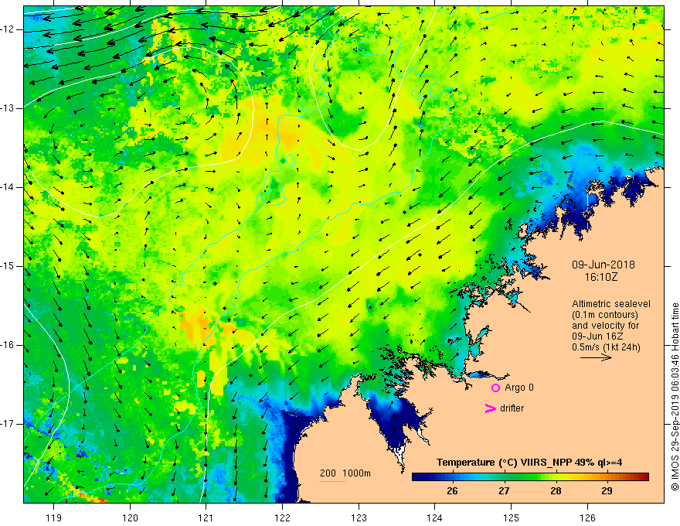This screenshot has height=526, width=680.
Task: Click the color bar '28' tick label
Action: point(556,491)
